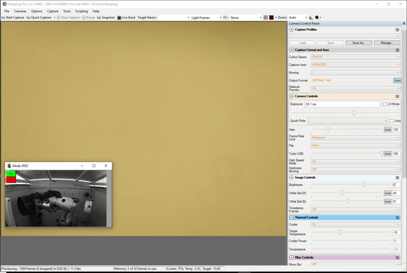Enable the LX Mode checkbox

pos(385,104)
